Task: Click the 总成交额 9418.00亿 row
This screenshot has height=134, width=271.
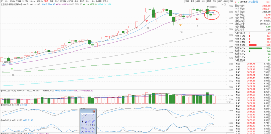Action: click(x=253, y=21)
